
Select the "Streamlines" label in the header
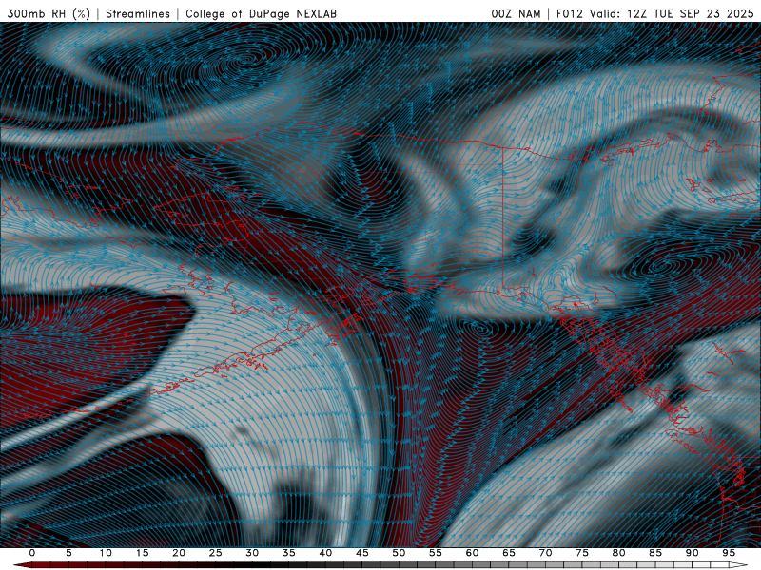pyautogui.click(x=138, y=13)
